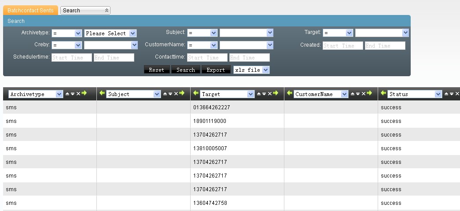The width and height of the screenshot is (460, 211).
Task: Sort Target column descending
Action: (264, 94)
